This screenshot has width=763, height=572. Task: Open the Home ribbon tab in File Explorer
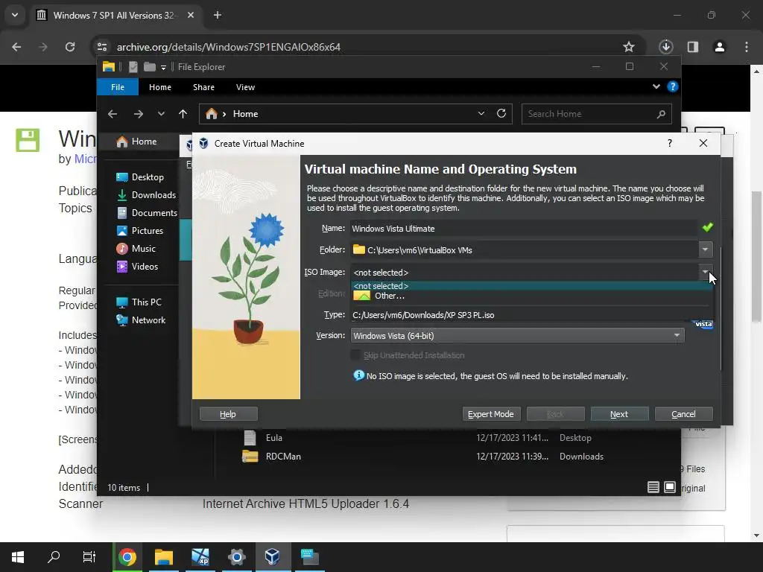coord(160,87)
